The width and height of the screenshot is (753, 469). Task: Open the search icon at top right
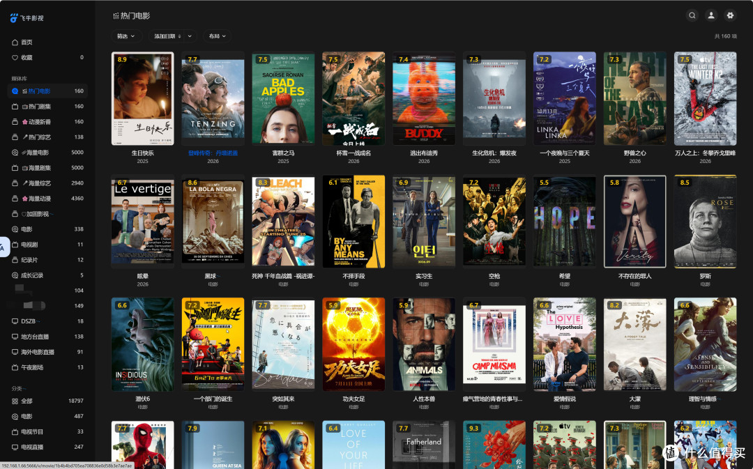pos(692,15)
